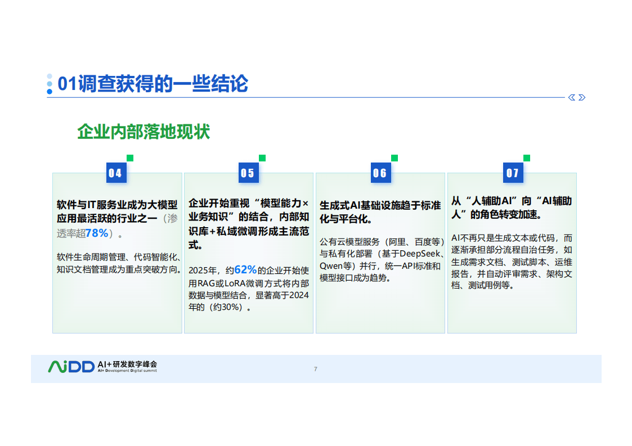This screenshot has width=632, height=446.
Task: Click the AiDD logo in footer
Action: (x=71, y=367)
